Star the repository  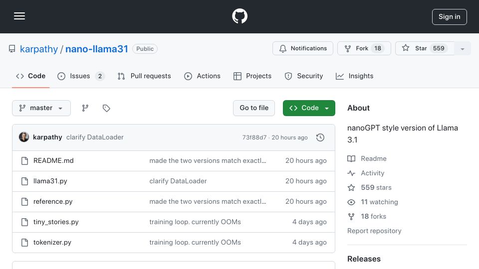pos(425,48)
